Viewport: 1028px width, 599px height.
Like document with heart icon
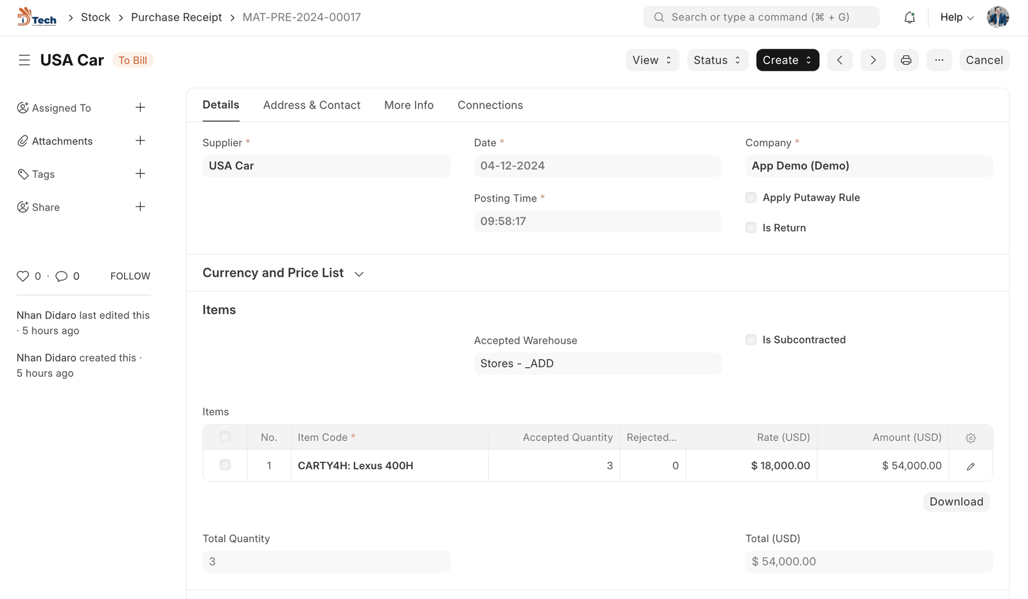(23, 276)
